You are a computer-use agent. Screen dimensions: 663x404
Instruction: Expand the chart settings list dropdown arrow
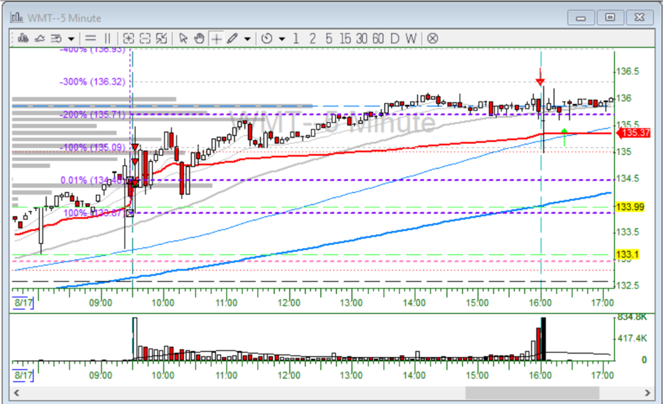tap(71, 38)
